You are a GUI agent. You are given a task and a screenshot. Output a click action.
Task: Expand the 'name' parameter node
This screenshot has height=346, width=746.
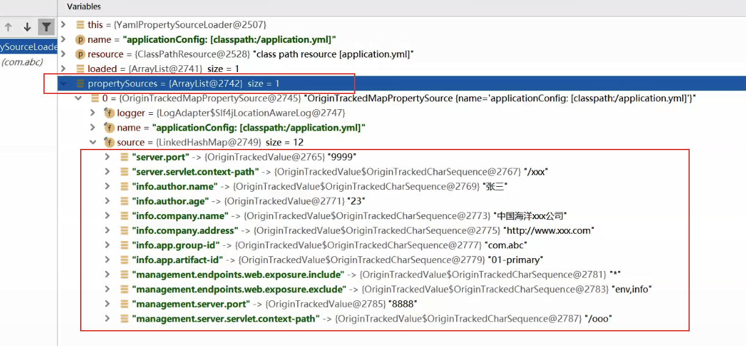63,40
